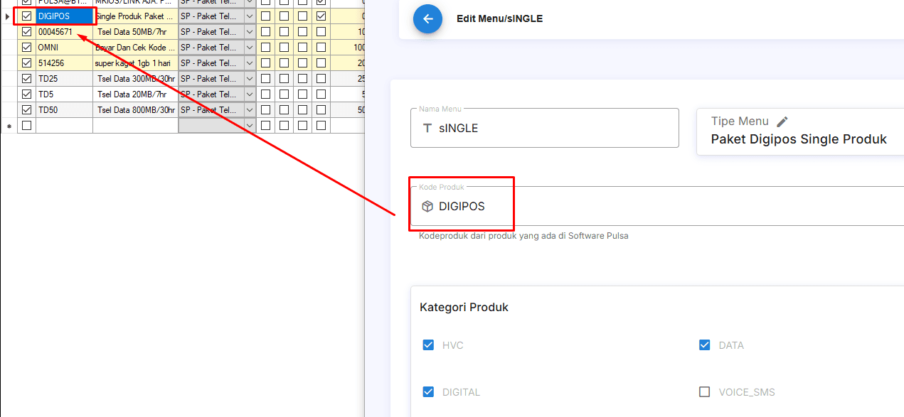
Task: Untick the HVC category checkbox
Action: 428,345
